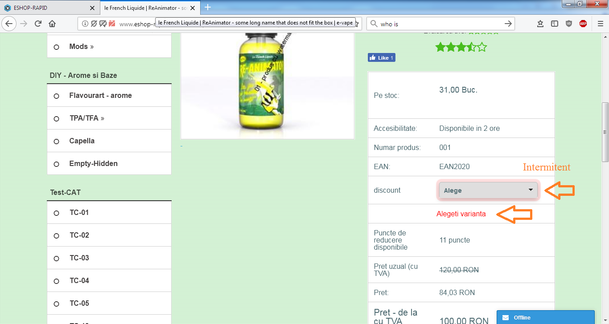The width and height of the screenshot is (609, 324).
Task: Open the Offline chat widget
Action: coord(546,317)
